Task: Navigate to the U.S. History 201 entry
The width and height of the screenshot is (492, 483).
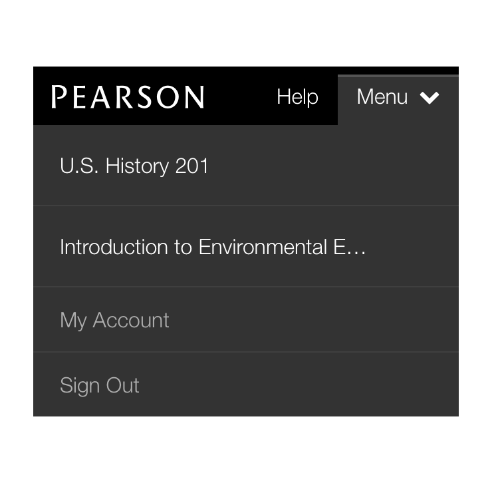Action: coord(134,166)
